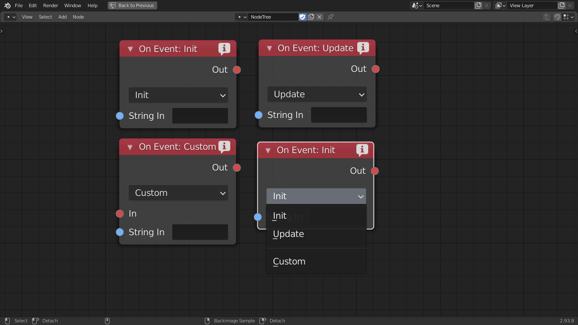Choose Custom from the open dropdown list
This screenshot has width=578, height=325.
pos(316,262)
